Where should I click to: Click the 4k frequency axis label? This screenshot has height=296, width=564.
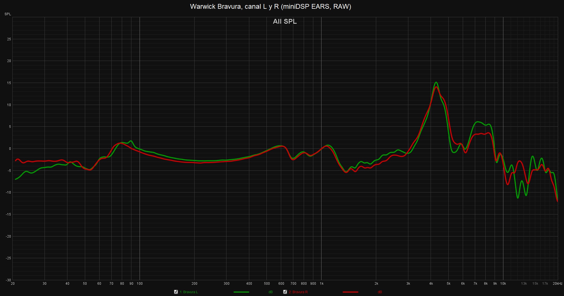click(x=431, y=284)
